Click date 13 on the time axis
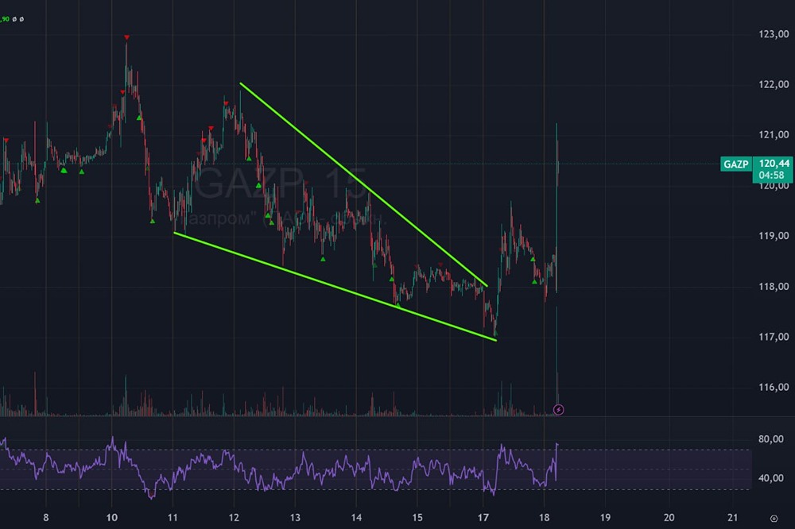The height and width of the screenshot is (529, 795). 295,517
